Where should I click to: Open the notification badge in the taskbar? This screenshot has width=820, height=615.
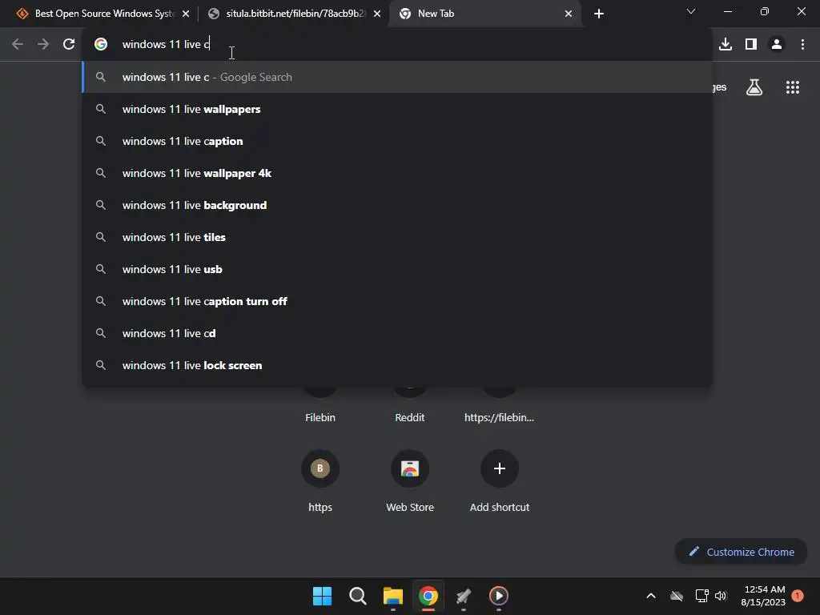(x=798, y=596)
